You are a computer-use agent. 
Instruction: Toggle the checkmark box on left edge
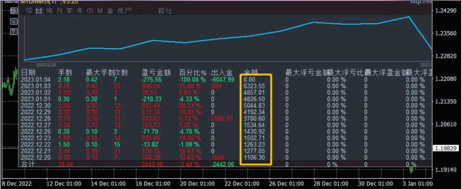click(14, 22)
